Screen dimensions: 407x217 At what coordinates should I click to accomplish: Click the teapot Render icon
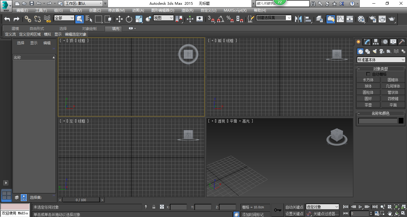pyautogui.click(x=391, y=19)
